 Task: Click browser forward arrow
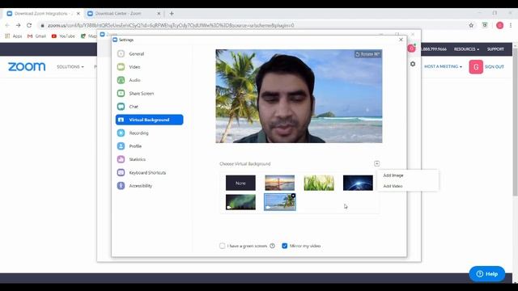(x=18, y=25)
